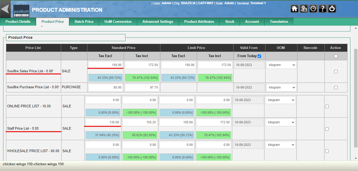Switch to the Translation tab

click(x=279, y=22)
